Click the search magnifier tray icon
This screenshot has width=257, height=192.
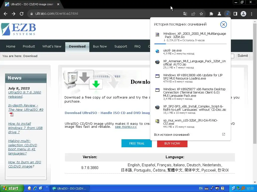click(x=243, y=188)
